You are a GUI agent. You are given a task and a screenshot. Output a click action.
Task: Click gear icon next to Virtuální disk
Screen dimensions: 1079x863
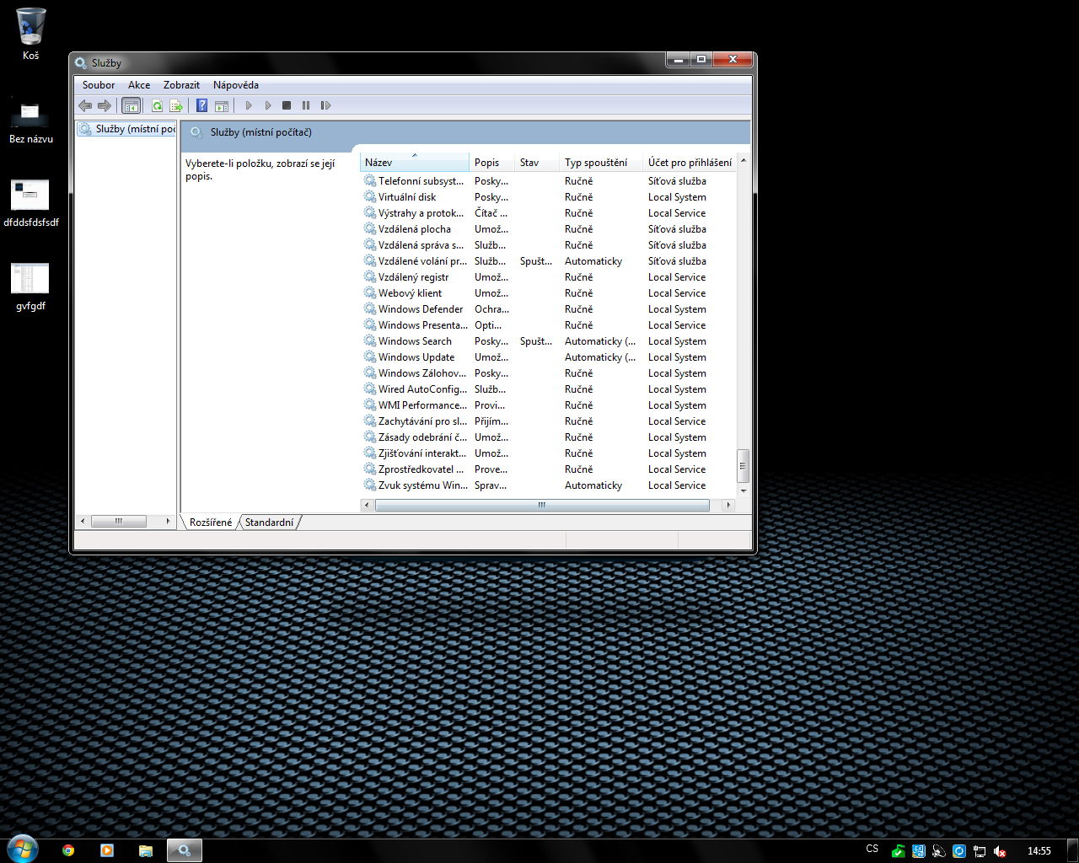pyautogui.click(x=369, y=197)
